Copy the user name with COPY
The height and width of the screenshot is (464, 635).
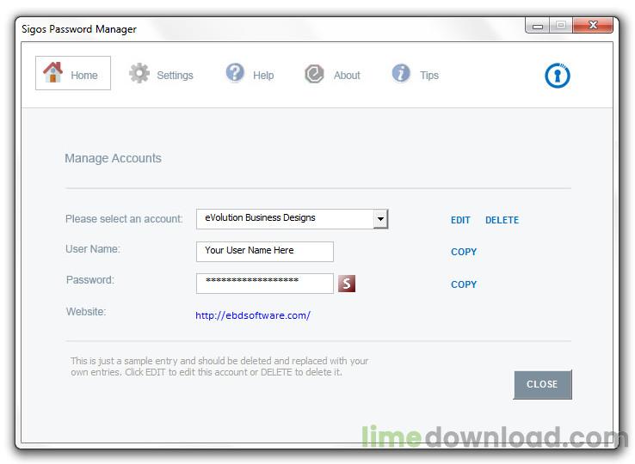pyautogui.click(x=464, y=252)
